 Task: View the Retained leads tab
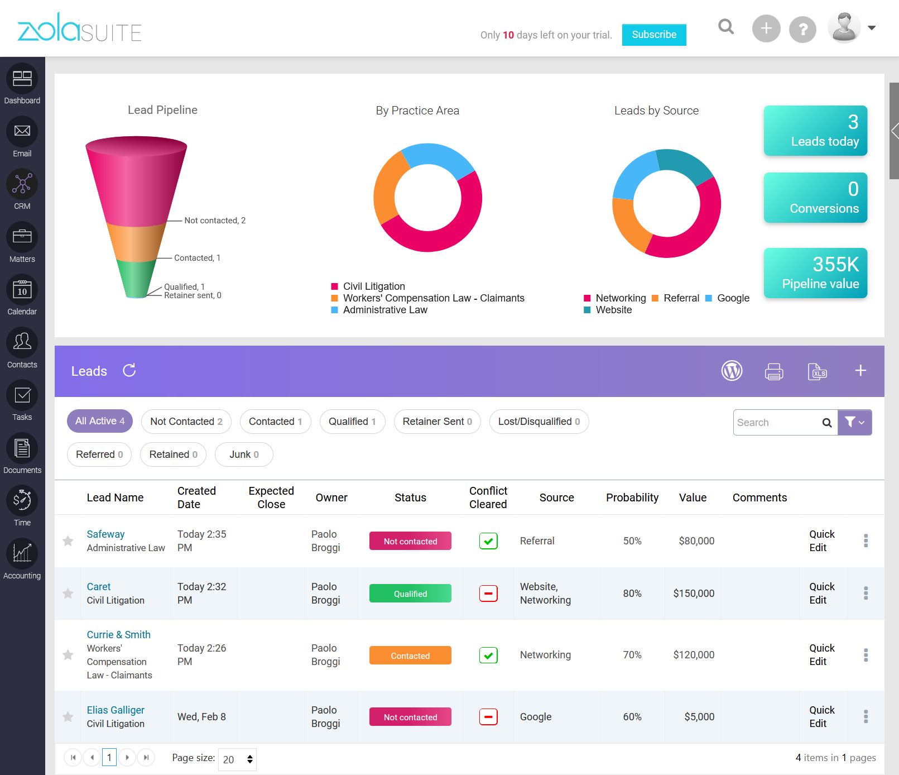(x=172, y=454)
